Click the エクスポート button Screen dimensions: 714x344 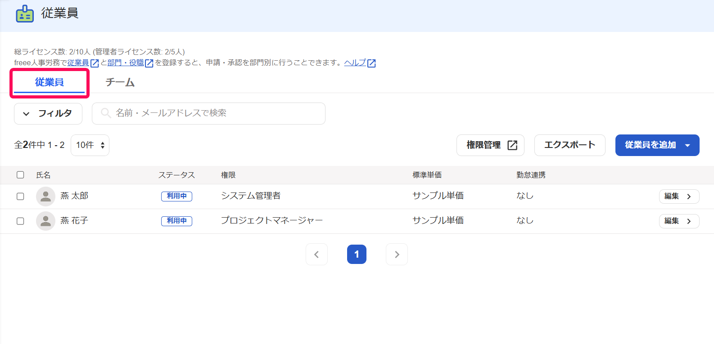click(x=569, y=145)
